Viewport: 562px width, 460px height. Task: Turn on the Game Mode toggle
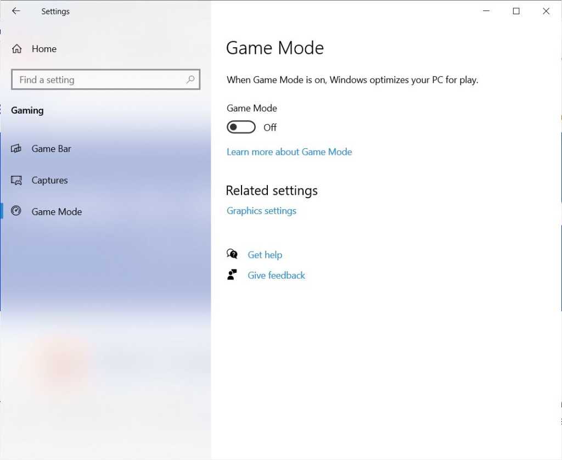[241, 127]
